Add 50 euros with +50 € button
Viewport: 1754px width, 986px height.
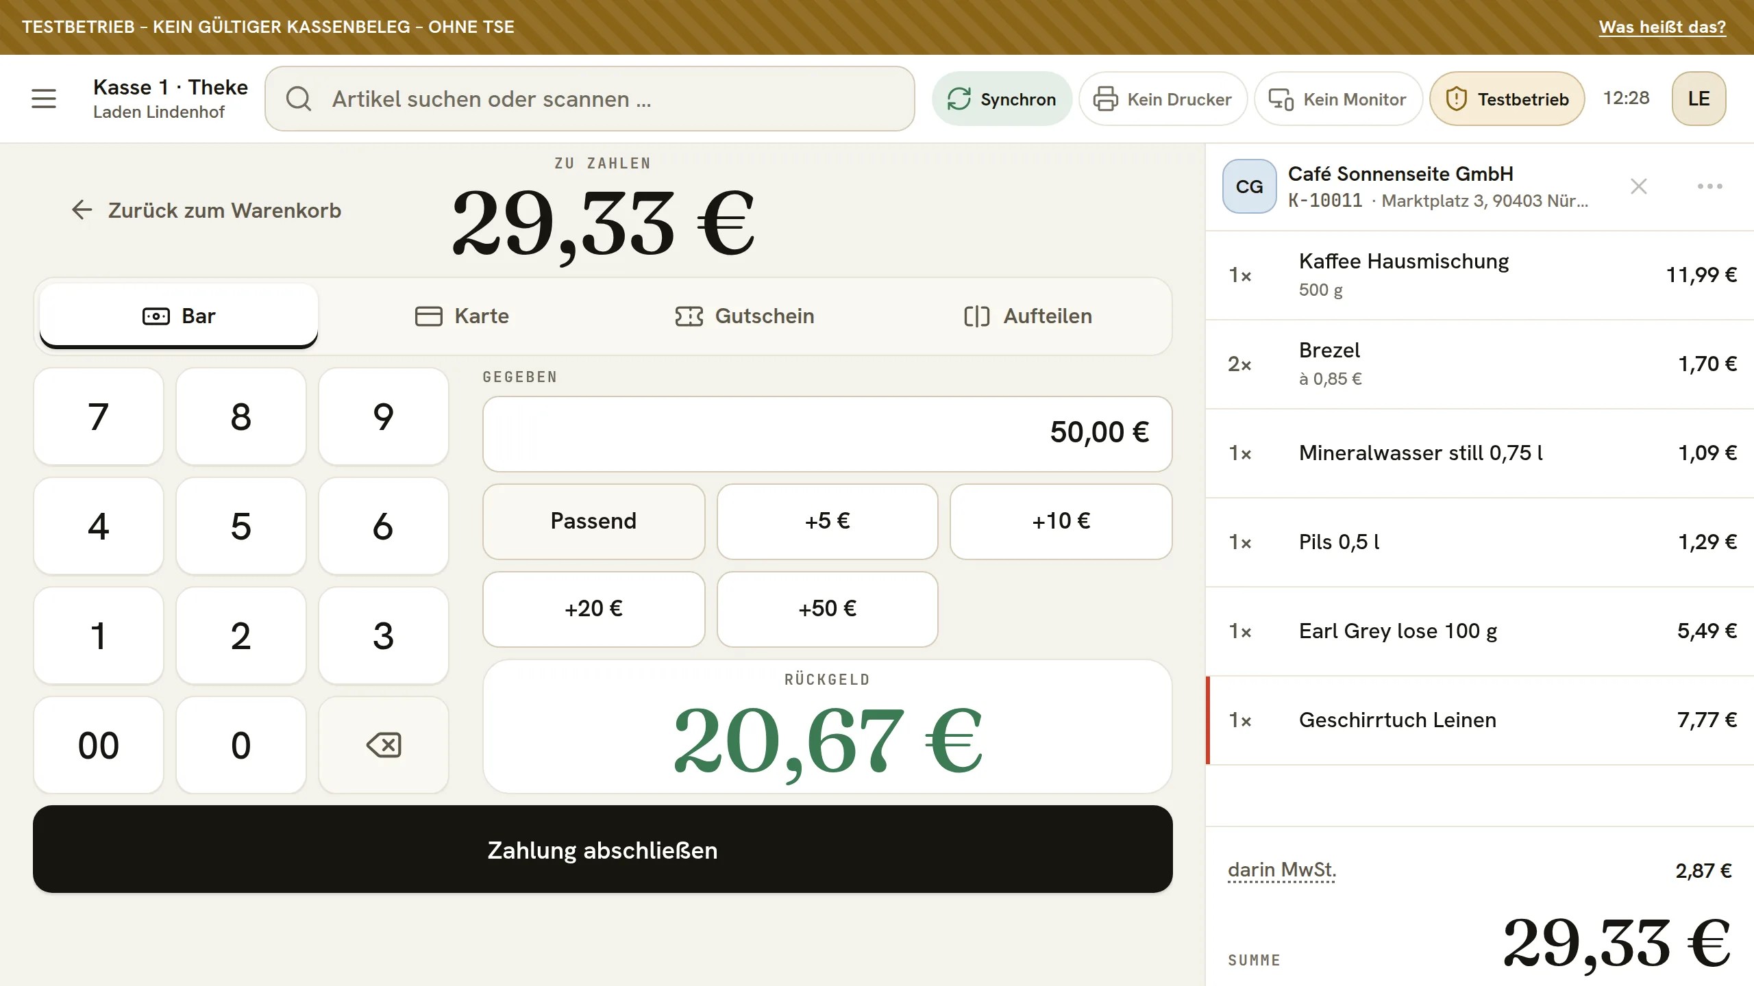[x=828, y=609]
